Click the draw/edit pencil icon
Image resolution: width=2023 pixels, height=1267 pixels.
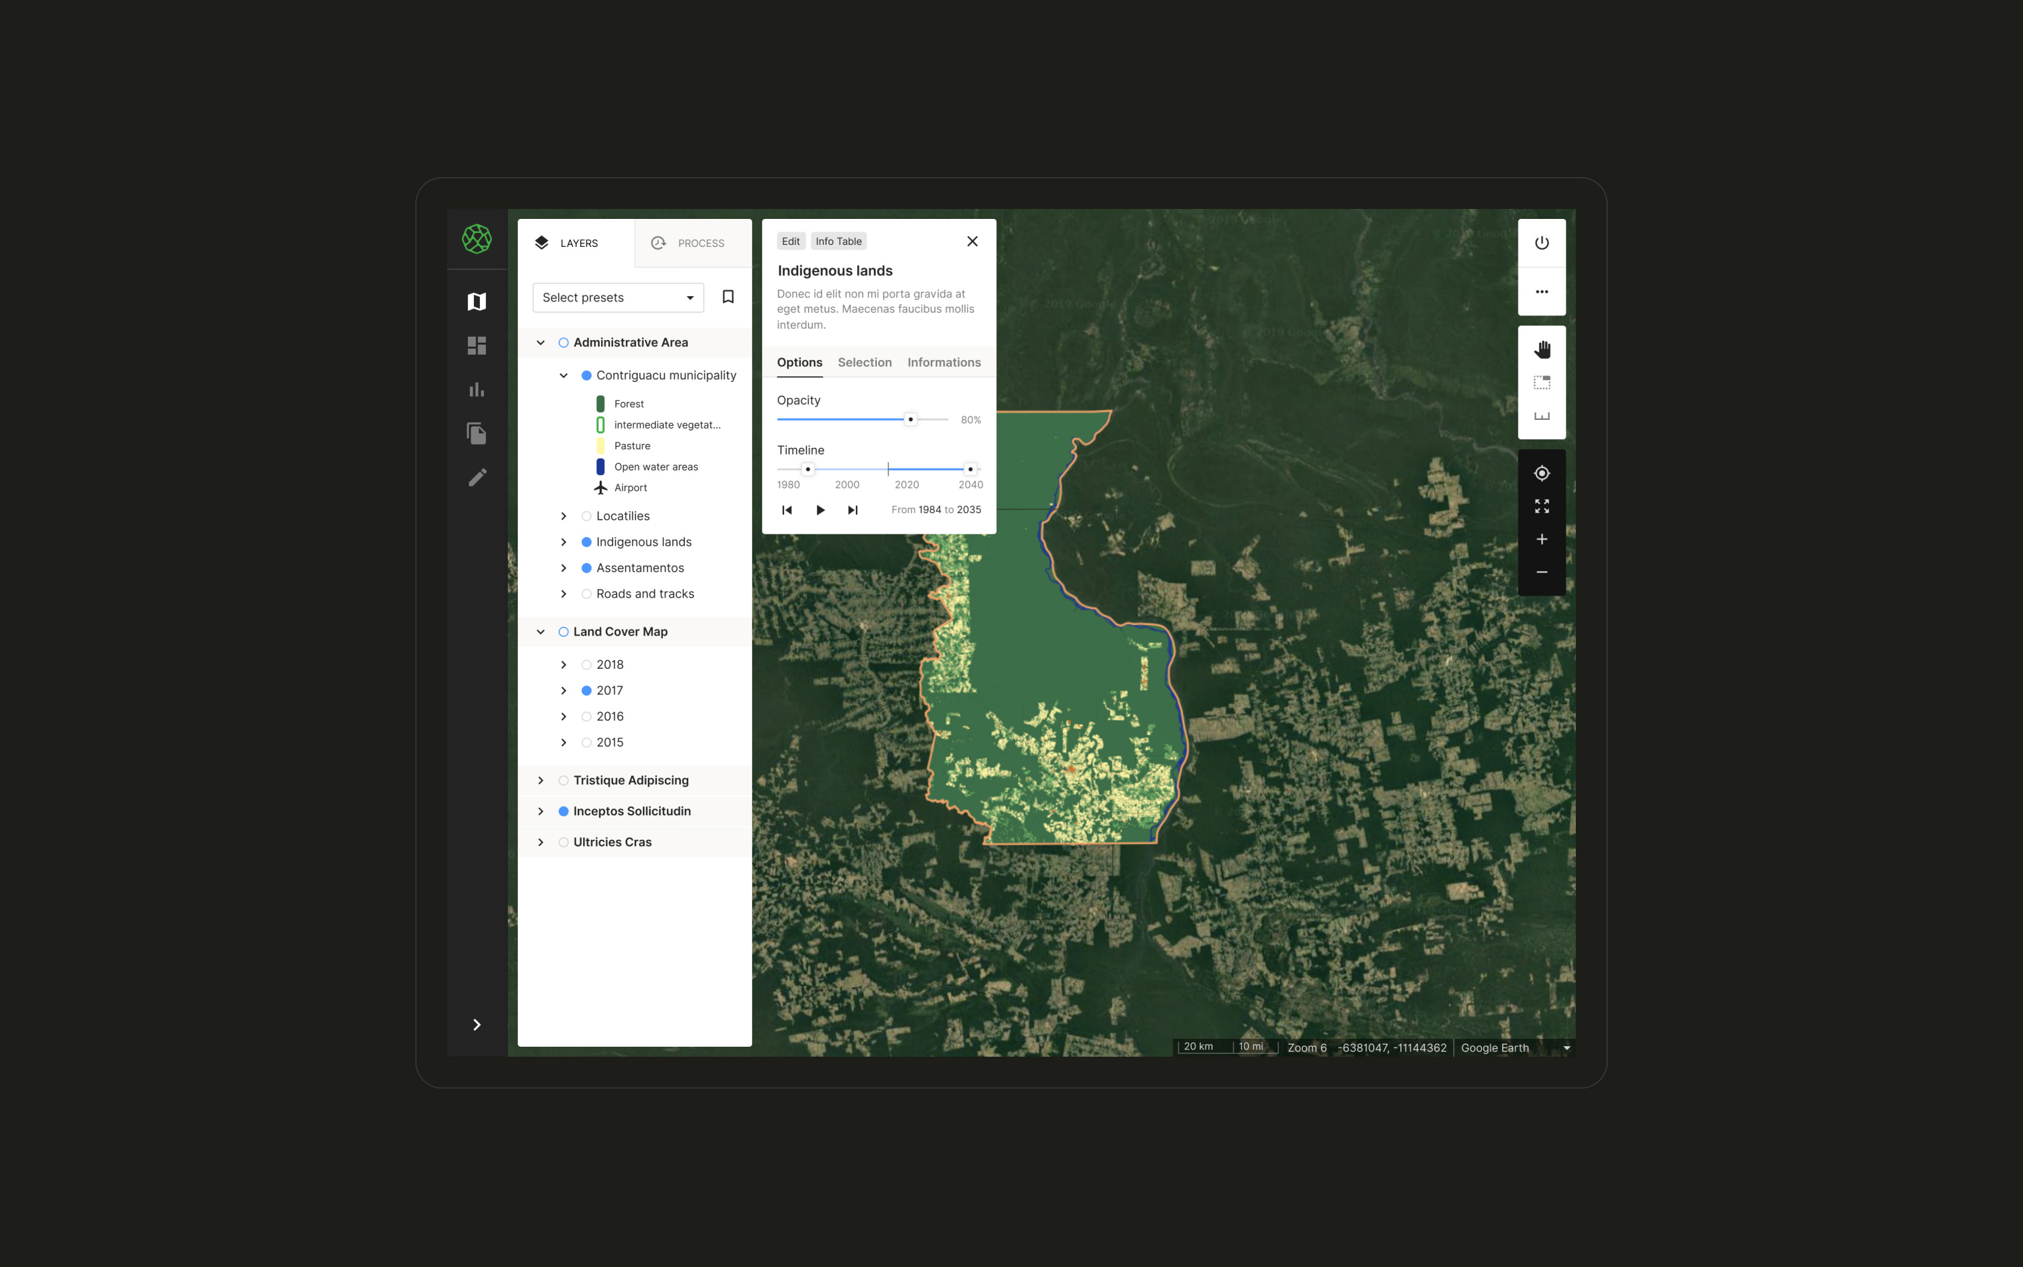pos(478,477)
